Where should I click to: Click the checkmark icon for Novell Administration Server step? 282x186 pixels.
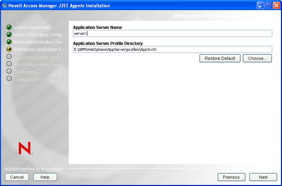pyautogui.click(x=9, y=42)
